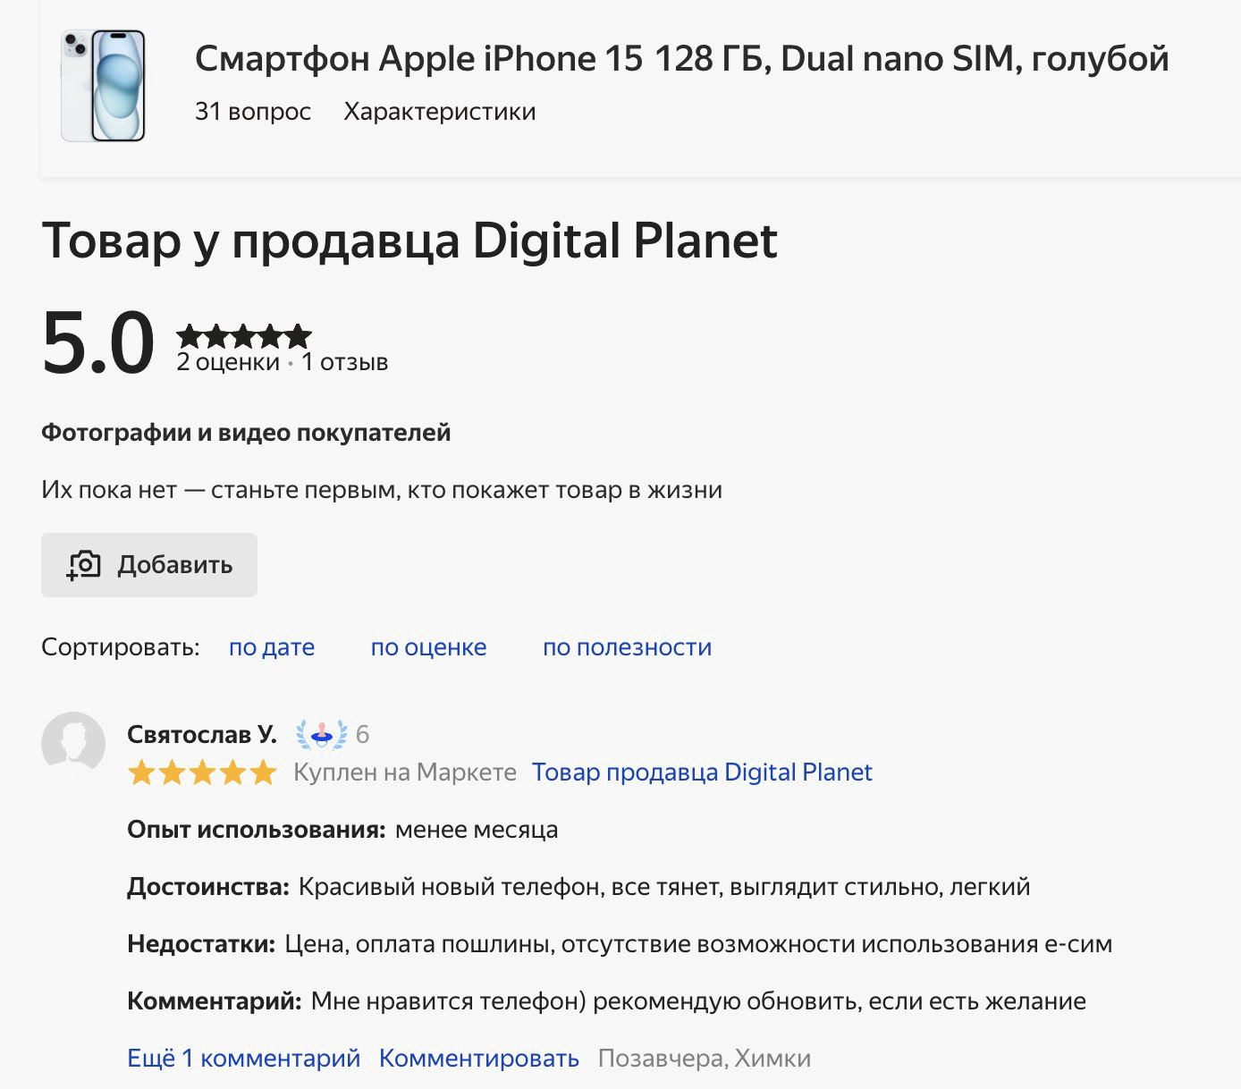The height and width of the screenshot is (1089, 1241).
Task: Sort reviews by date (по дате)
Action: point(272,647)
